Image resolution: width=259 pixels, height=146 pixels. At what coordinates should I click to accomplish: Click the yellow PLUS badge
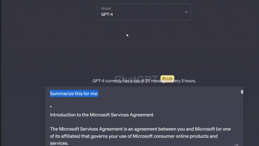(167, 79)
